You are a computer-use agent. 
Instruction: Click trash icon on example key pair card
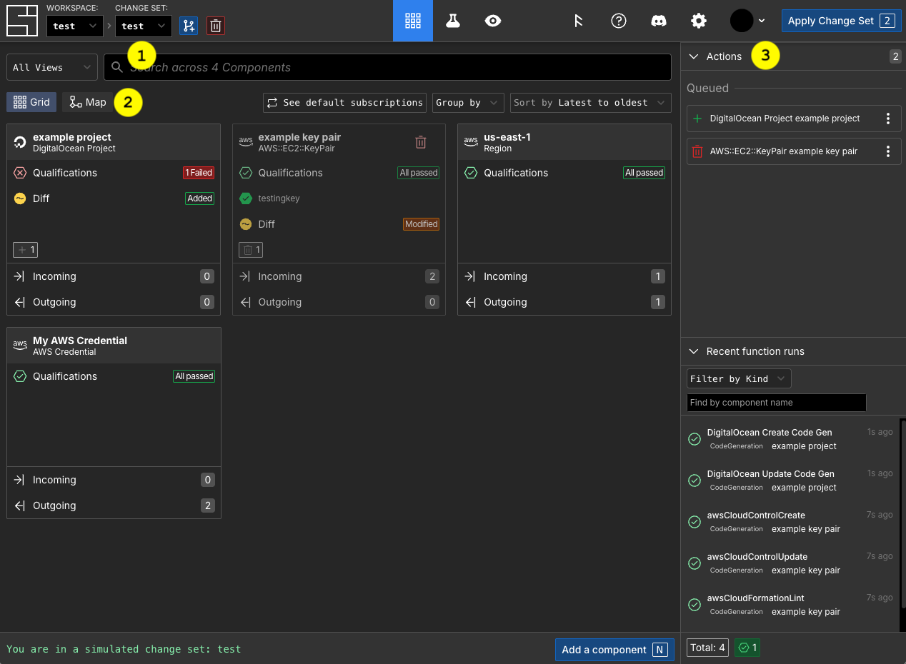point(421,142)
